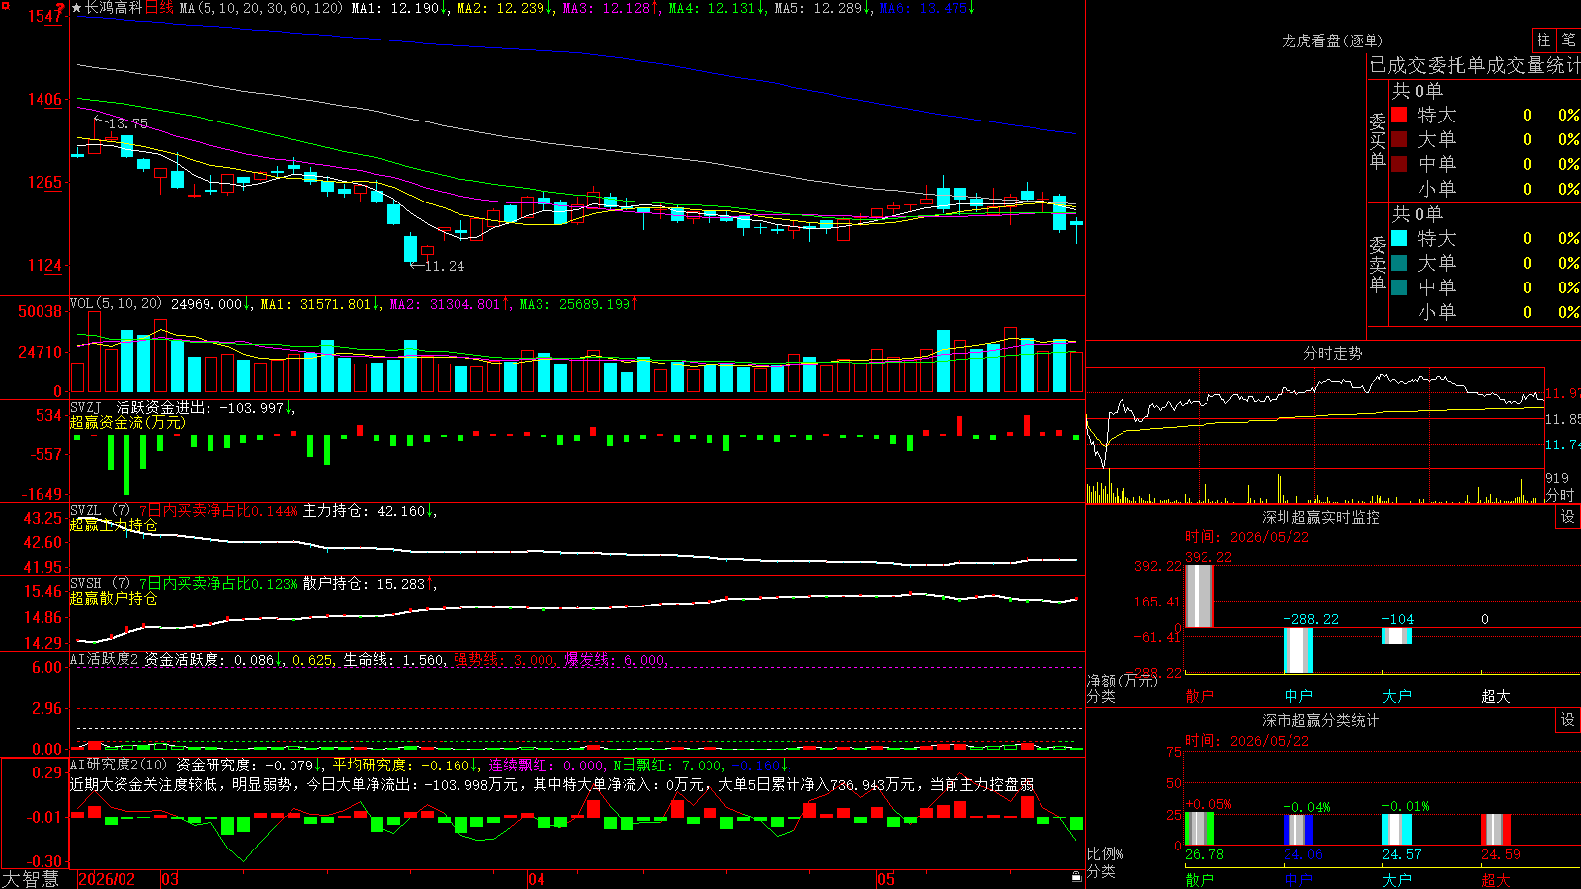This screenshot has height=889, width=1581.
Task: Click white 超大 label in 深圳超赢实时监控
Action: coord(1496,696)
